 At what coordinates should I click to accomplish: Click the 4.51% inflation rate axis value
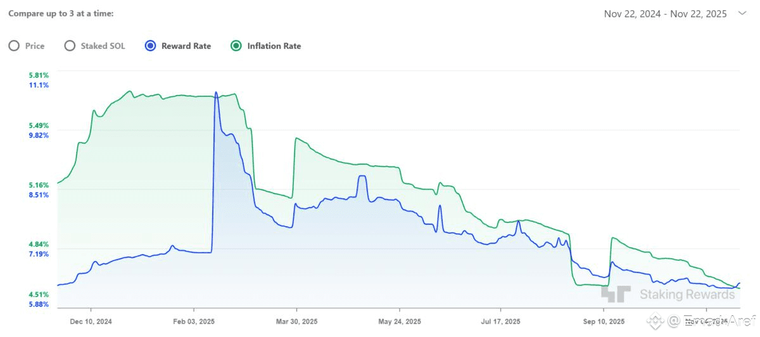tap(39, 295)
